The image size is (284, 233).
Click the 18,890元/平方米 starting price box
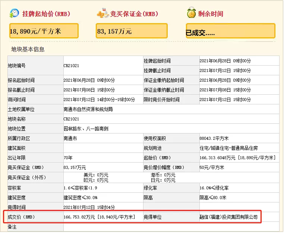coord(44,31)
